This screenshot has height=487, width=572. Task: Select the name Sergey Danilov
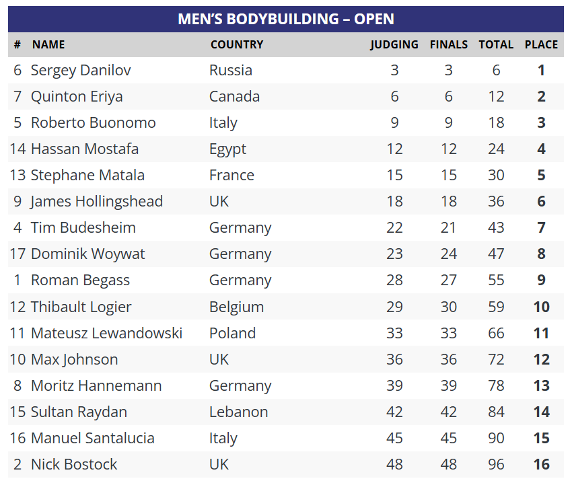coord(81,71)
